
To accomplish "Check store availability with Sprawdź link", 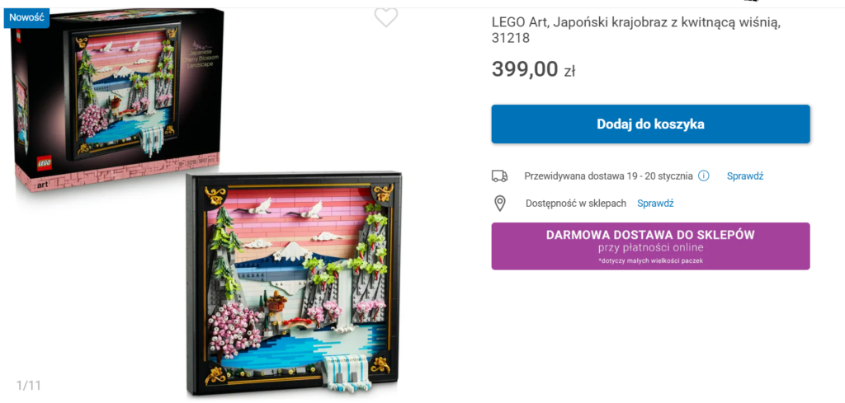I will point(655,204).
